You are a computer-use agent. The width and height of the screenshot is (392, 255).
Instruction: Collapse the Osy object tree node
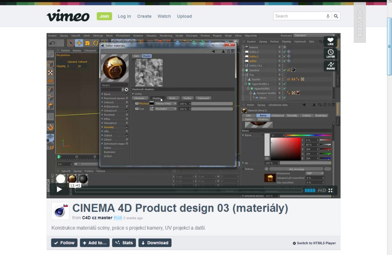click(x=243, y=75)
